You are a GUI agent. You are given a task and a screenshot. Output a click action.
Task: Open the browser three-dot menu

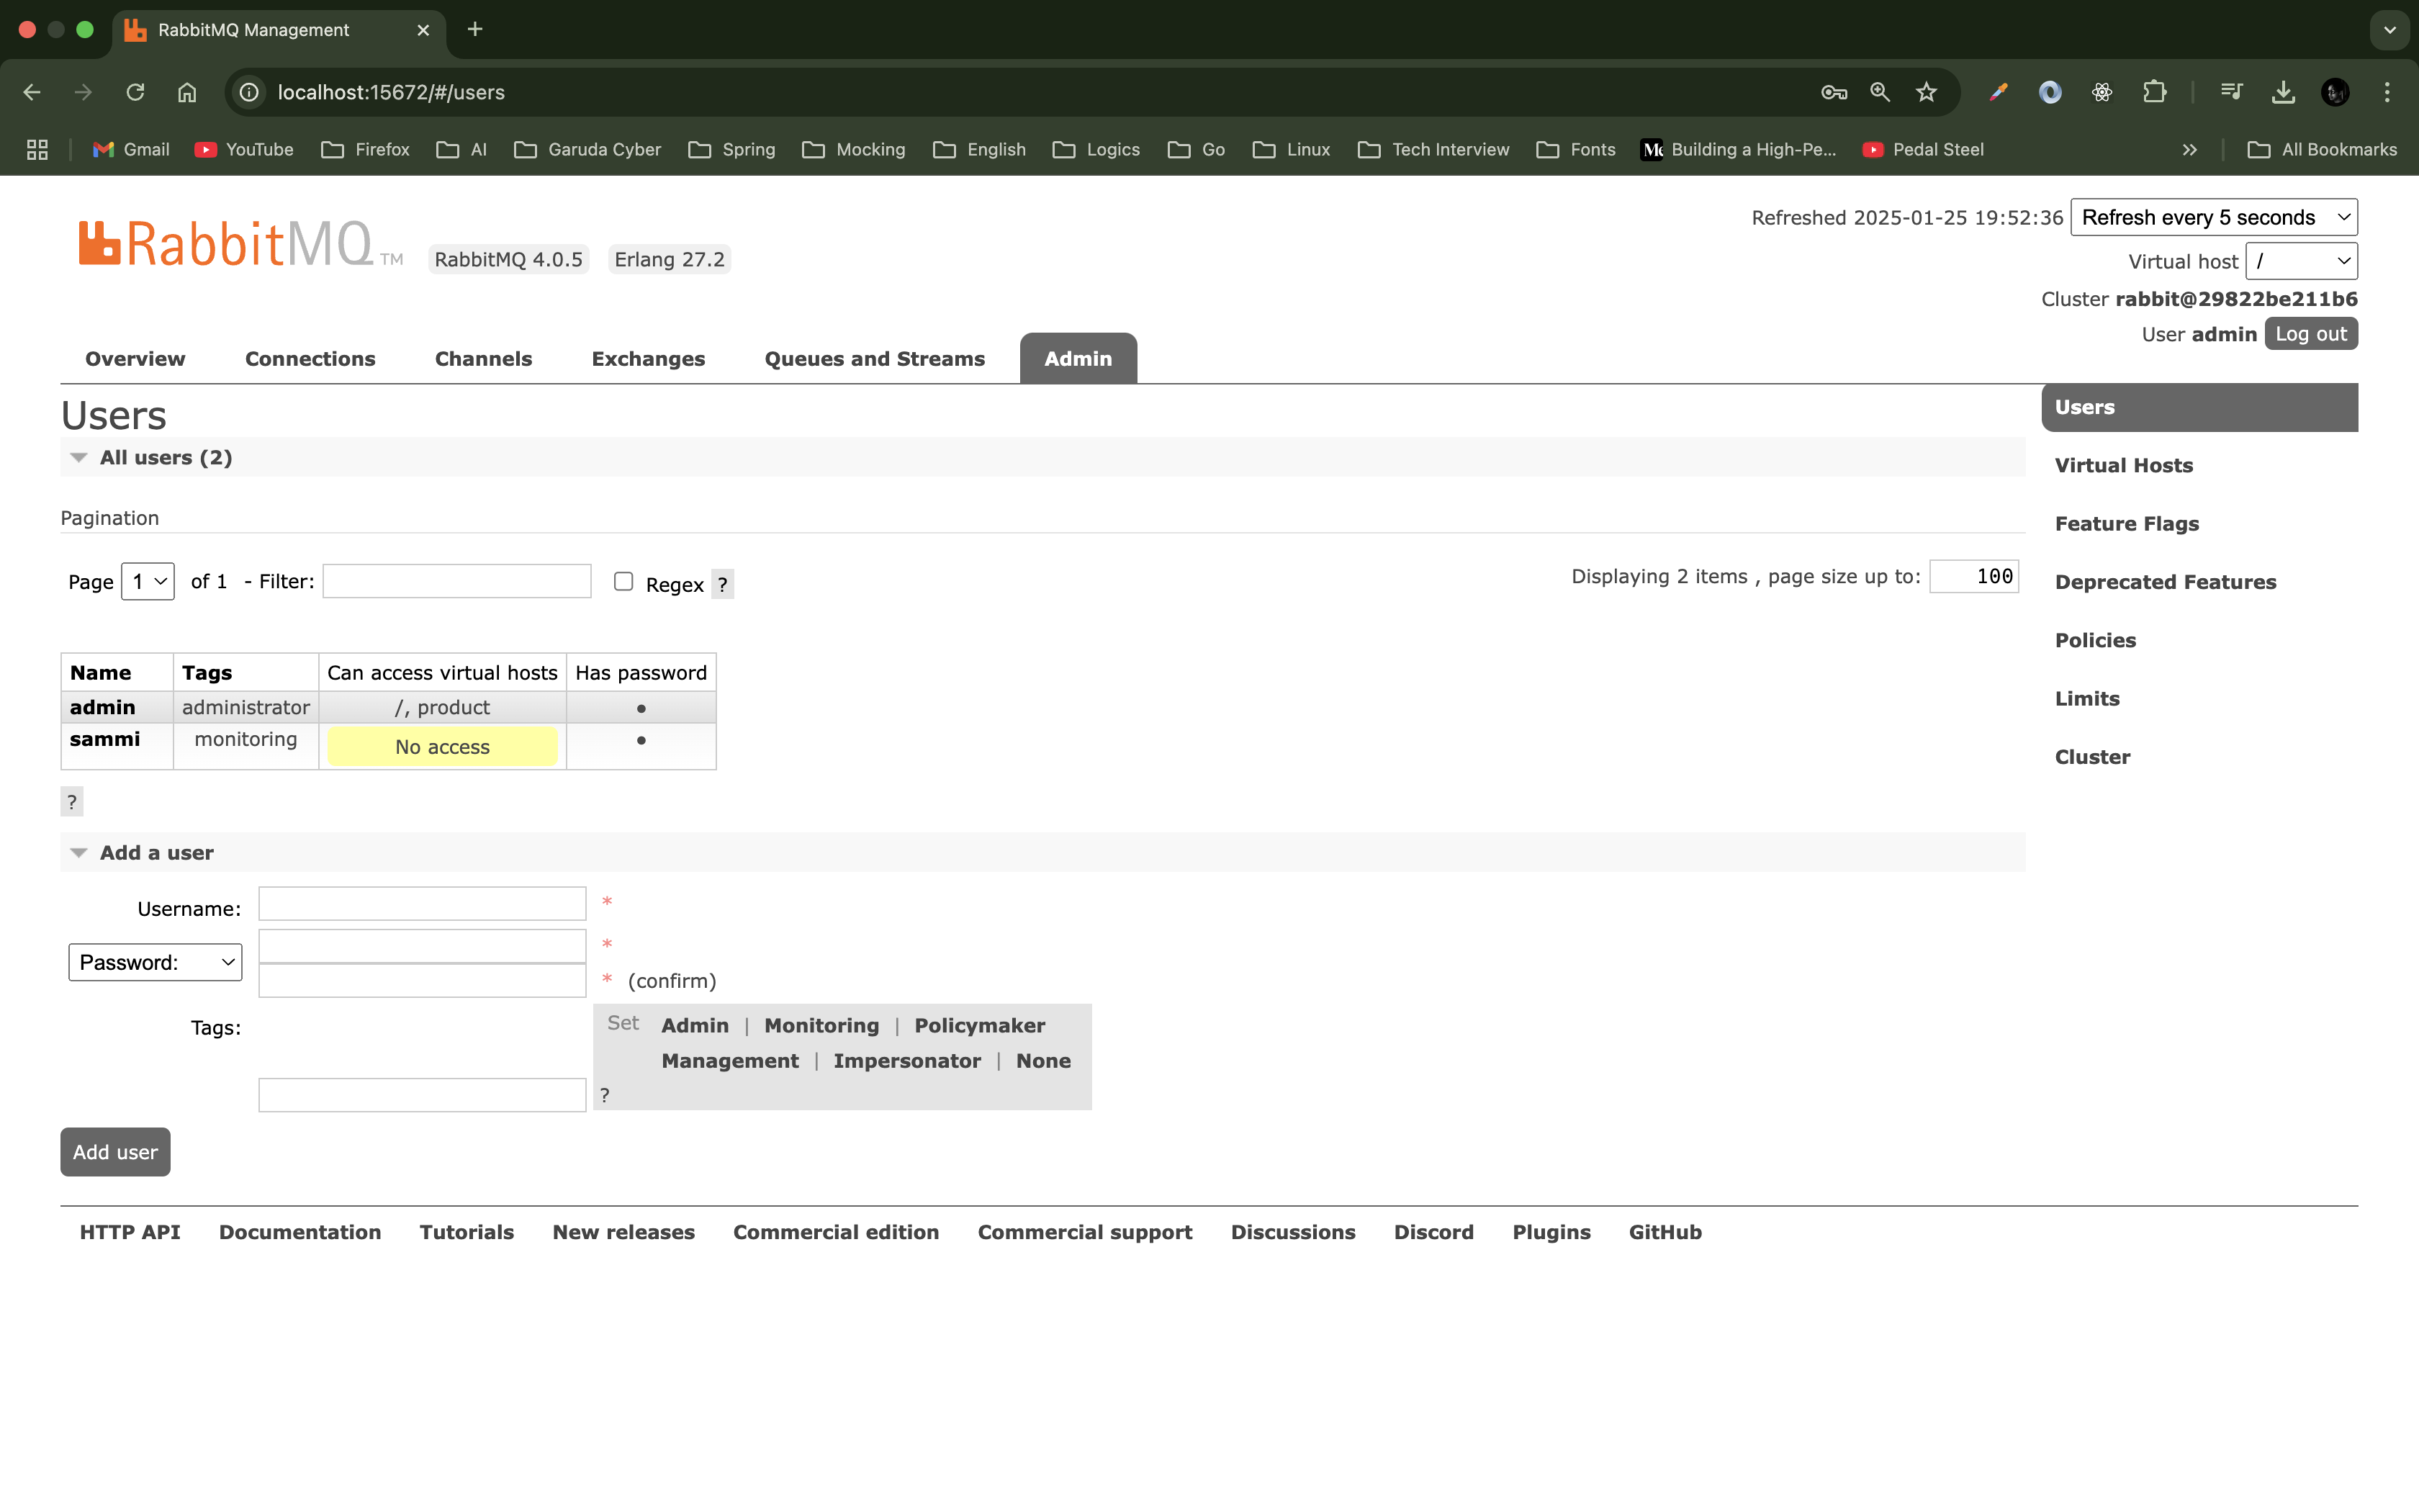(x=2387, y=92)
